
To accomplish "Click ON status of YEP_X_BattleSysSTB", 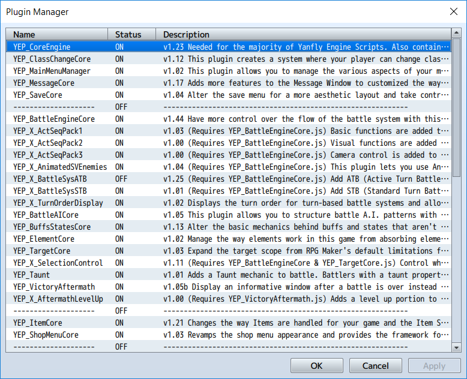I will click(119, 191).
